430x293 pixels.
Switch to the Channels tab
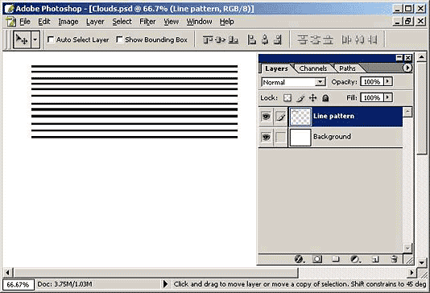(x=313, y=68)
